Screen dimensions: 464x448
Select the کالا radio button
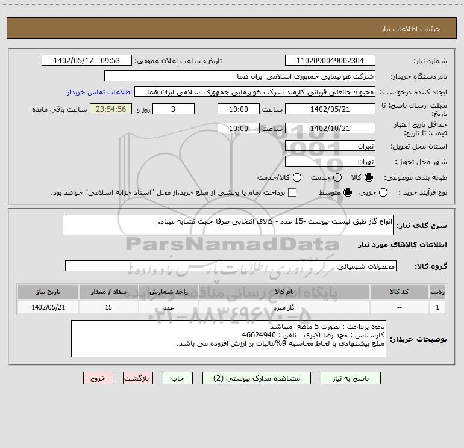(369, 177)
